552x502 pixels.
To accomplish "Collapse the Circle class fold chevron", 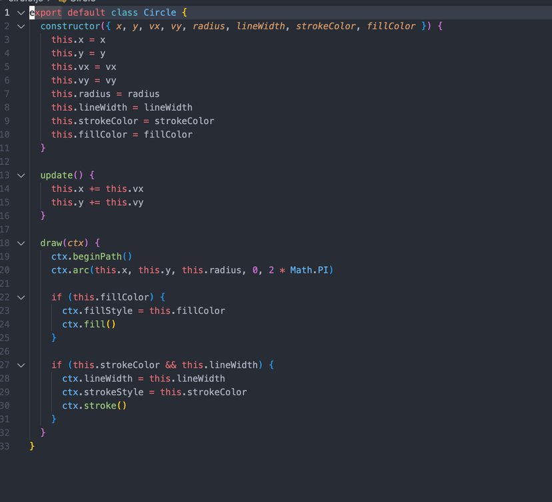I will pyautogui.click(x=21, y=13).
